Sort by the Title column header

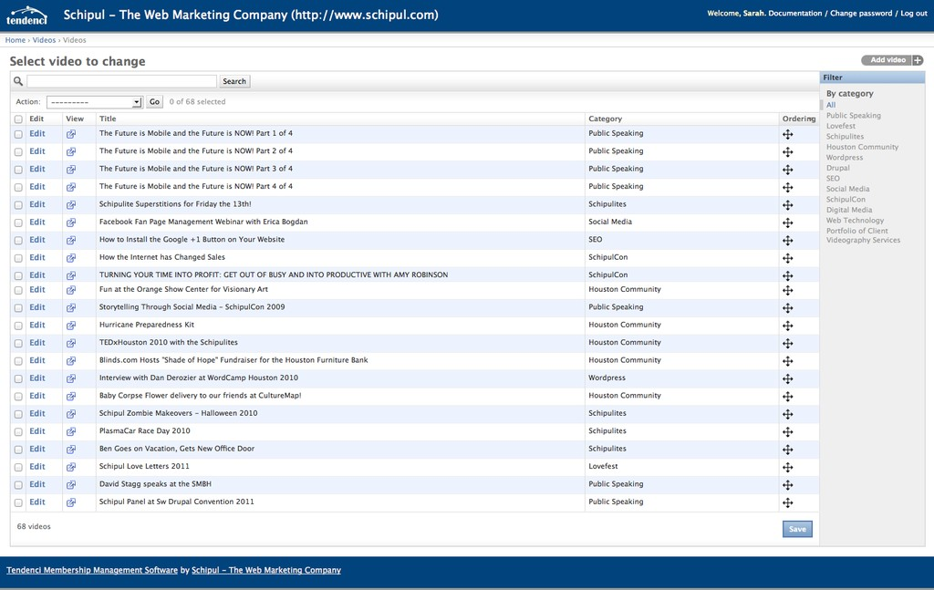(108, 119)
